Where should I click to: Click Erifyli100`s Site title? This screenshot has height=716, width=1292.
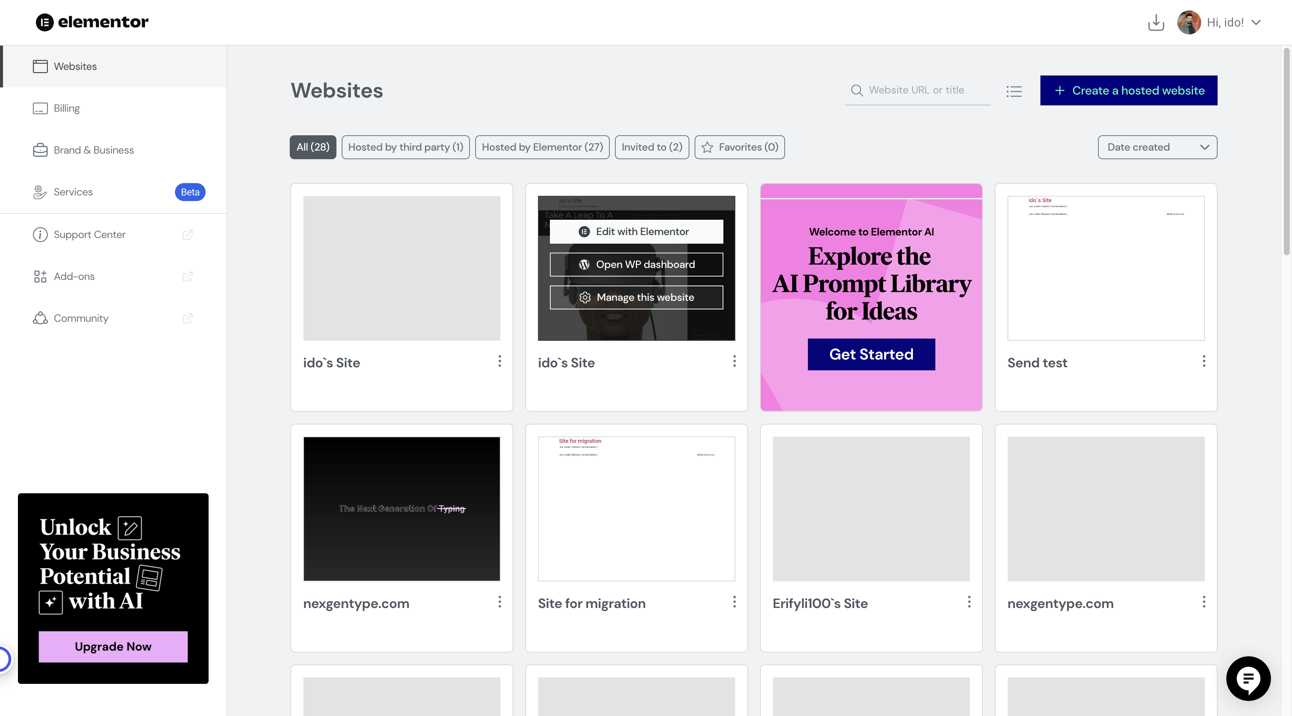coord(820,604)
